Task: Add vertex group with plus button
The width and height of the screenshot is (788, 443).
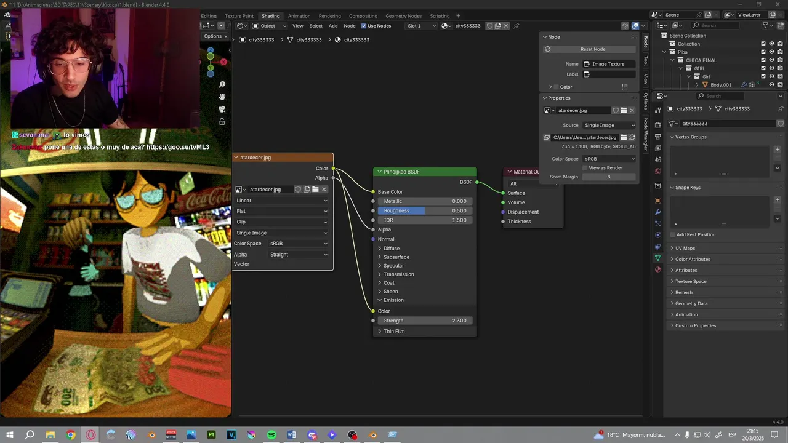Action: (777, 150)
